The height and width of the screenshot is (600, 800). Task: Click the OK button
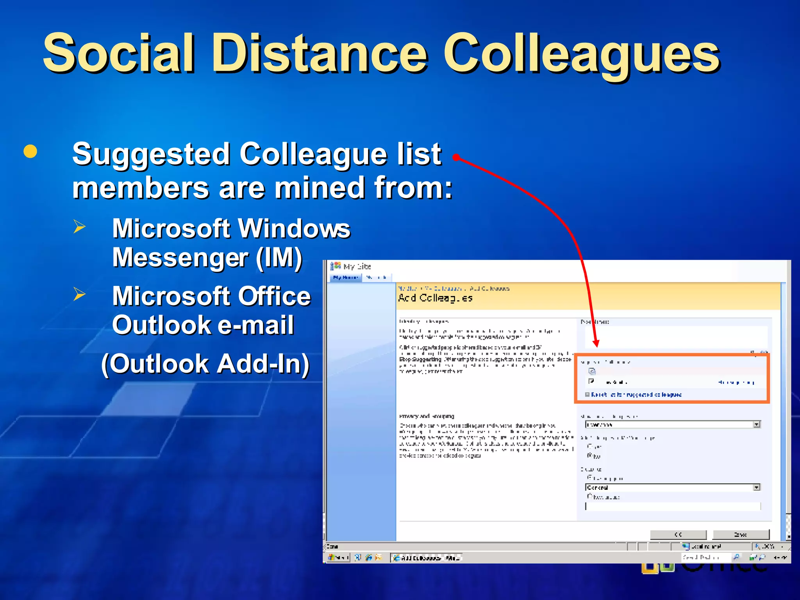click(x=678, y=535)
